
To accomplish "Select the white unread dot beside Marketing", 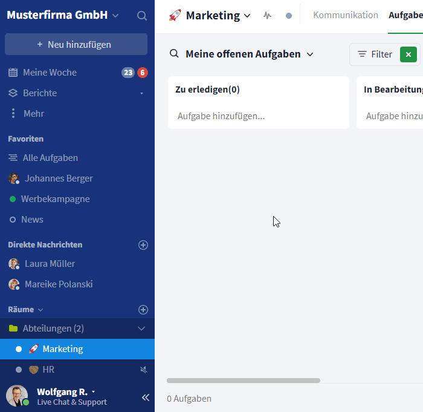I will (x=19, y=349).
